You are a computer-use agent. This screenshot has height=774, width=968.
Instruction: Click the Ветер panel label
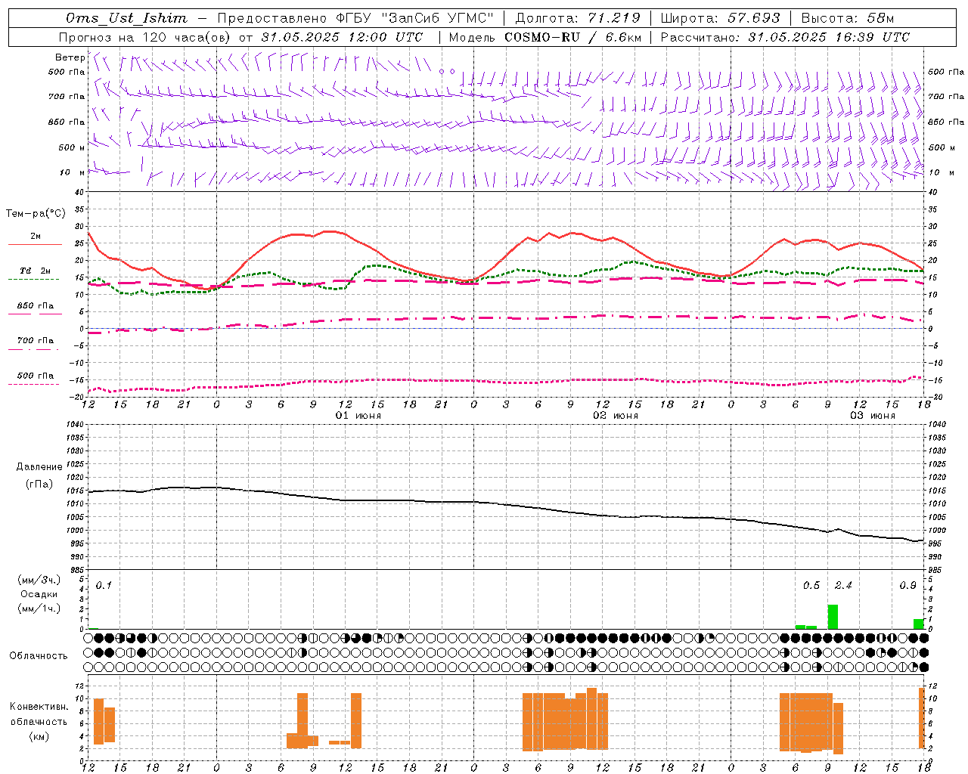(x=70, y=57)
